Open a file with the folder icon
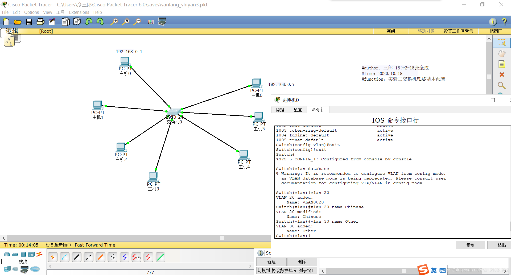 pos(18,22)
